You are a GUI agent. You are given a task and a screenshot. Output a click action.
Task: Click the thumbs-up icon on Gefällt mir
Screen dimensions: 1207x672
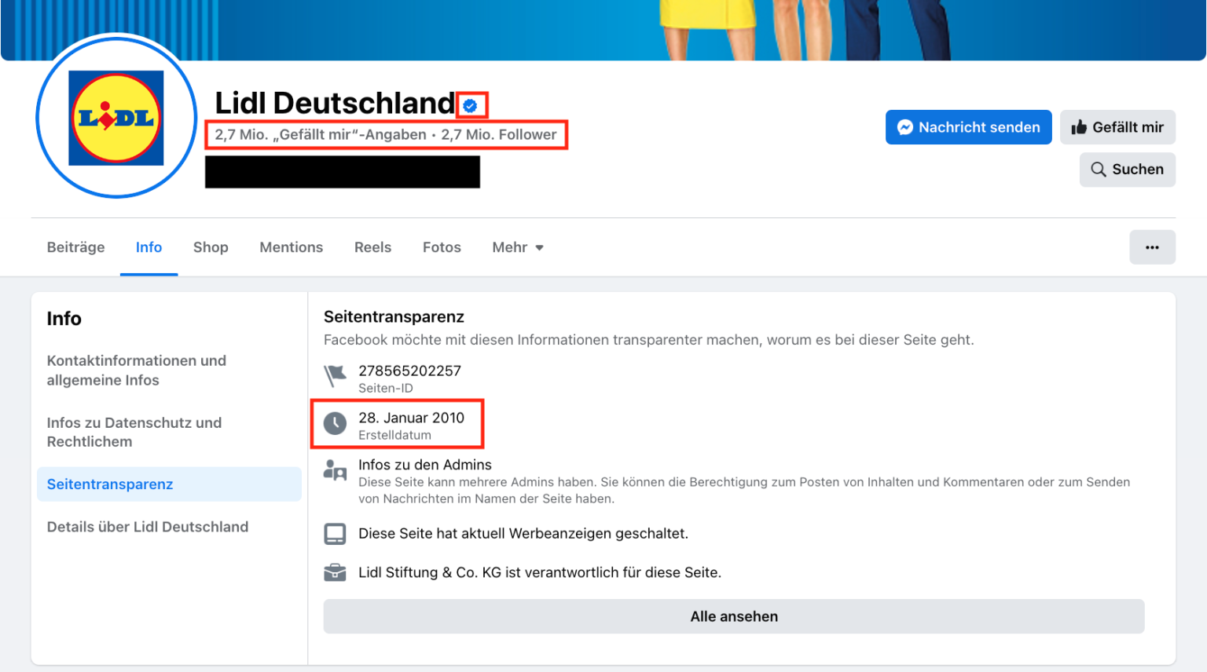[1081, 126]
